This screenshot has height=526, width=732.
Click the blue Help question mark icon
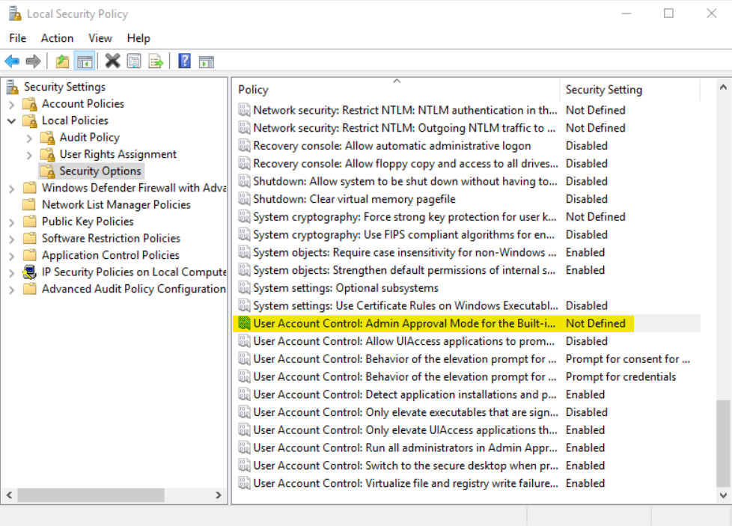tap(184, 61)
